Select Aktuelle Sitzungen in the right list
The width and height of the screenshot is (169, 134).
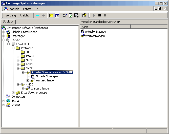[96, 32]
